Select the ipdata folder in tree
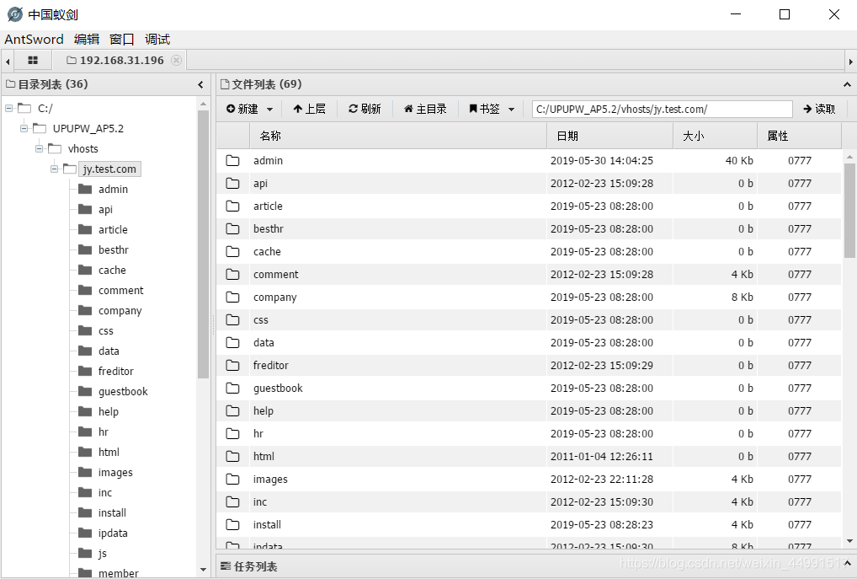This screenshot has height=579, width=857. [x=113, y=533]
